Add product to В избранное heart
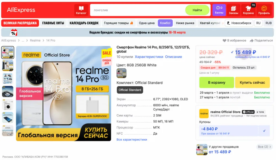This screenshot has height=160, width=276. pyautogui.click(x=224, y=41)
